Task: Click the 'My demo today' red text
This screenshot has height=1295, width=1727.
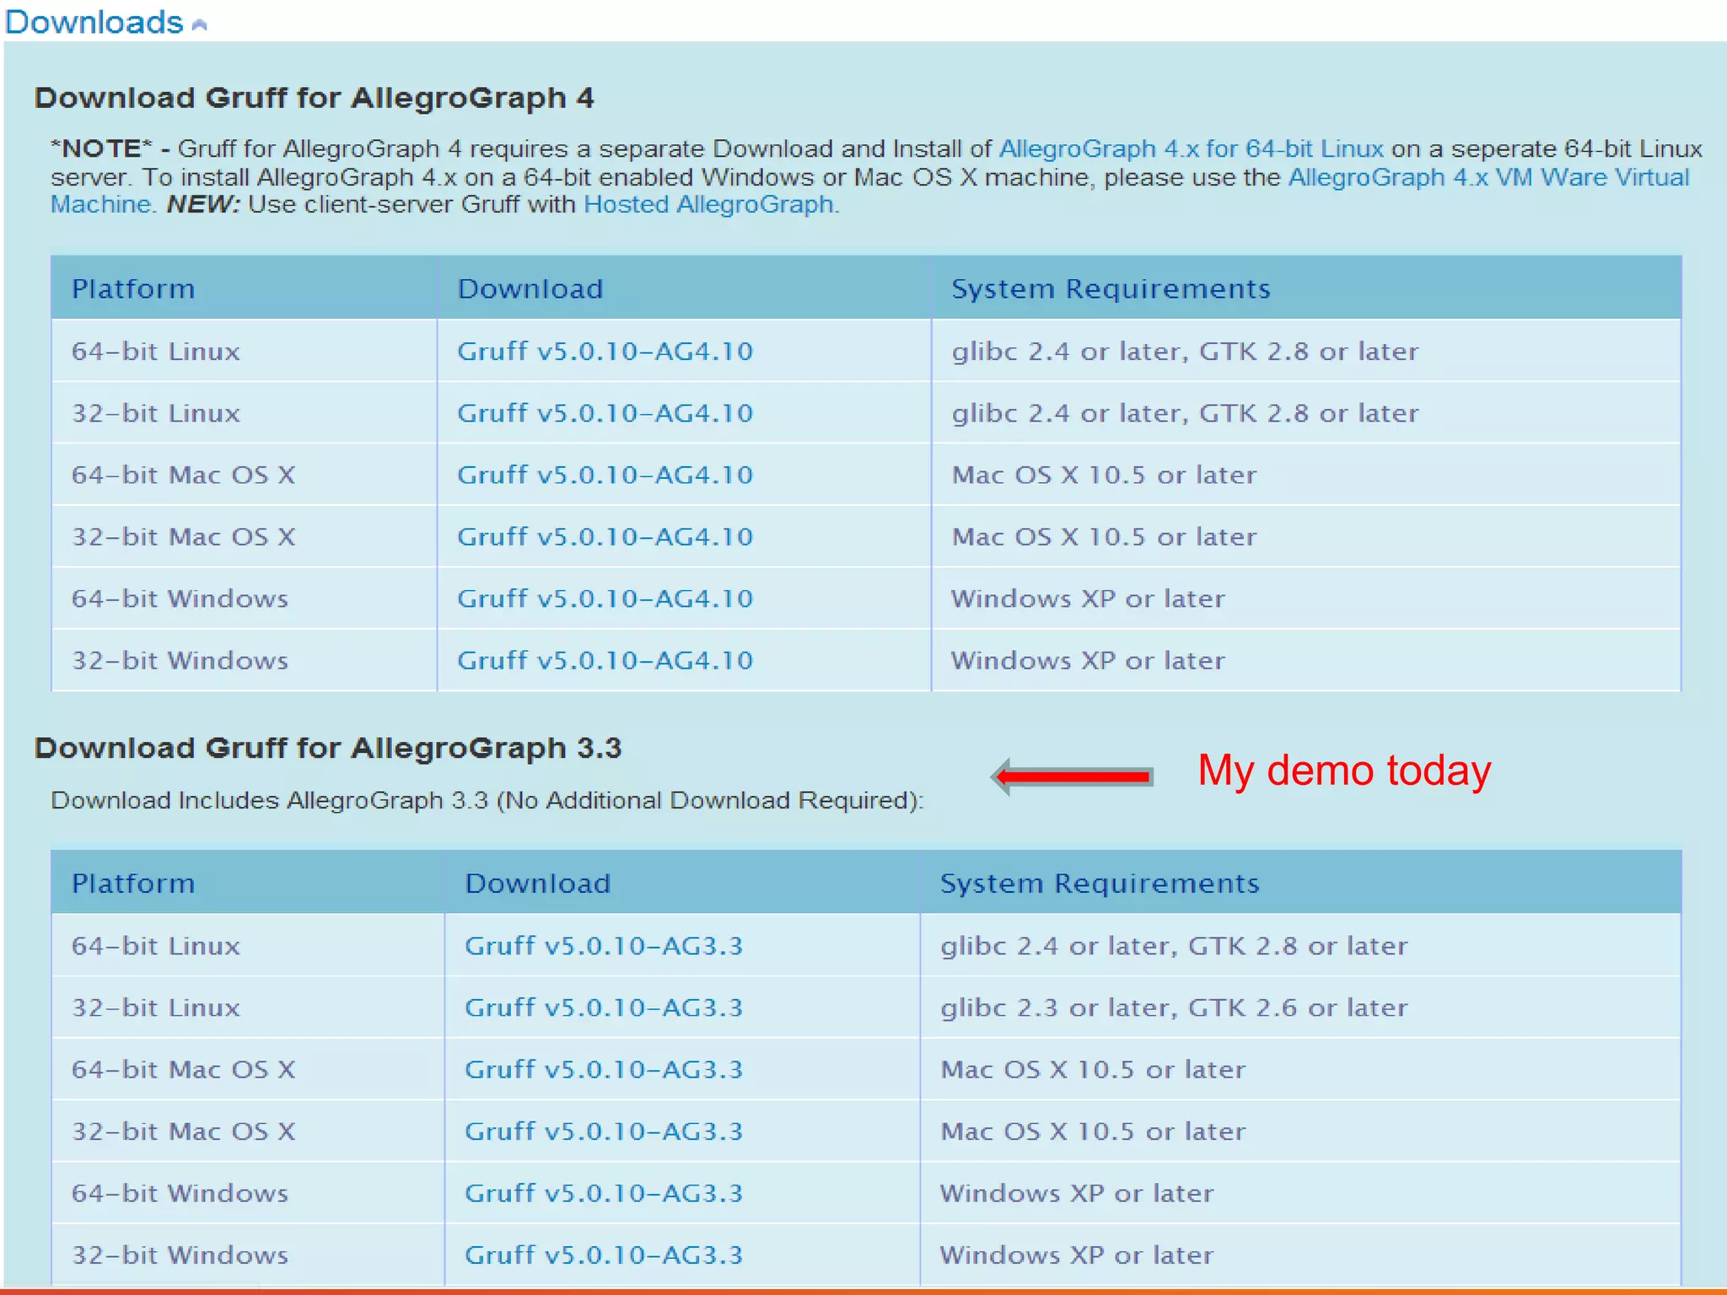Action: coord(1344,771)
